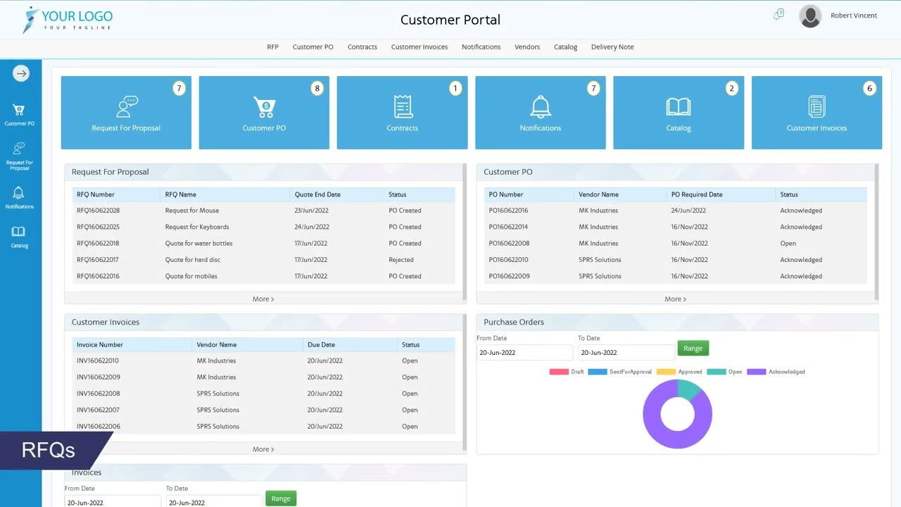Click More under Request For Proposal table

pos(263,299)
